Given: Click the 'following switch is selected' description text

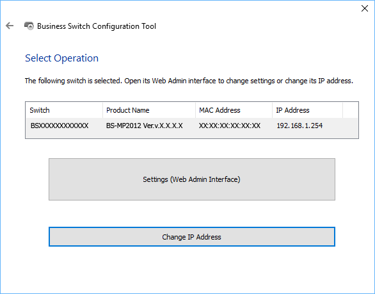Looking at the screenshot, I should tap(189, 81).
